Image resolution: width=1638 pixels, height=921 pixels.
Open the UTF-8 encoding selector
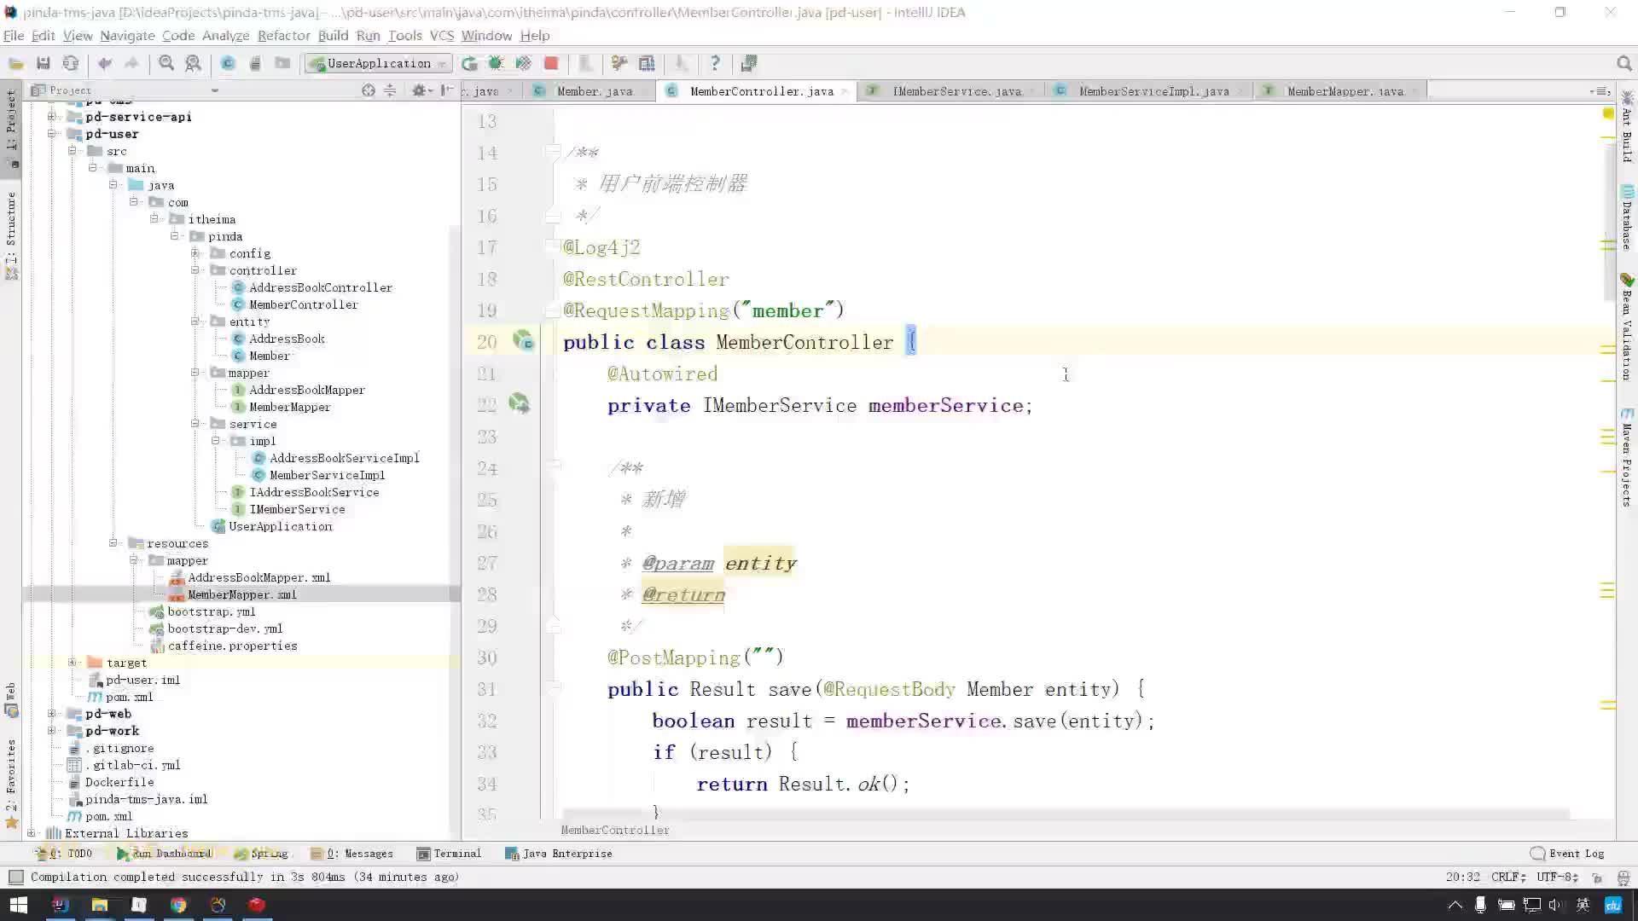(x=1558, y=877)
